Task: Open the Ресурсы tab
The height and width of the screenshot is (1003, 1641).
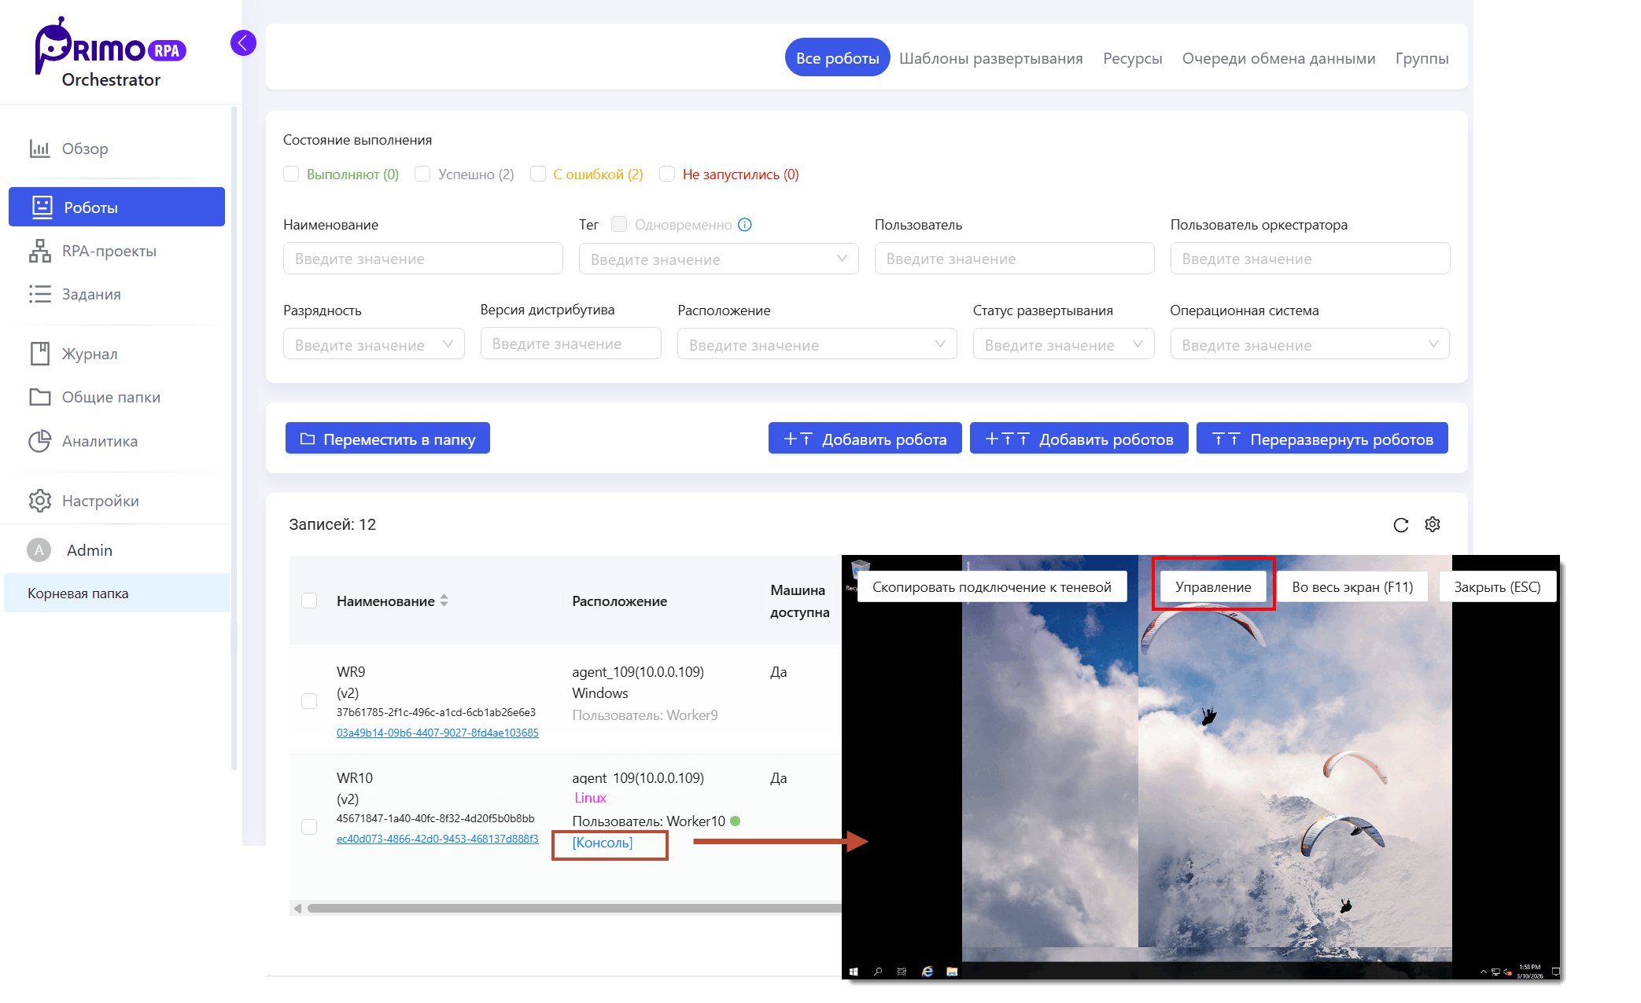Action: pyautogui.click(x=1132, y=58)
